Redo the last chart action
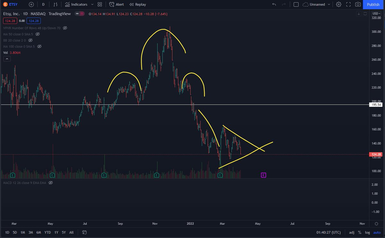 (x=284, y=4)
